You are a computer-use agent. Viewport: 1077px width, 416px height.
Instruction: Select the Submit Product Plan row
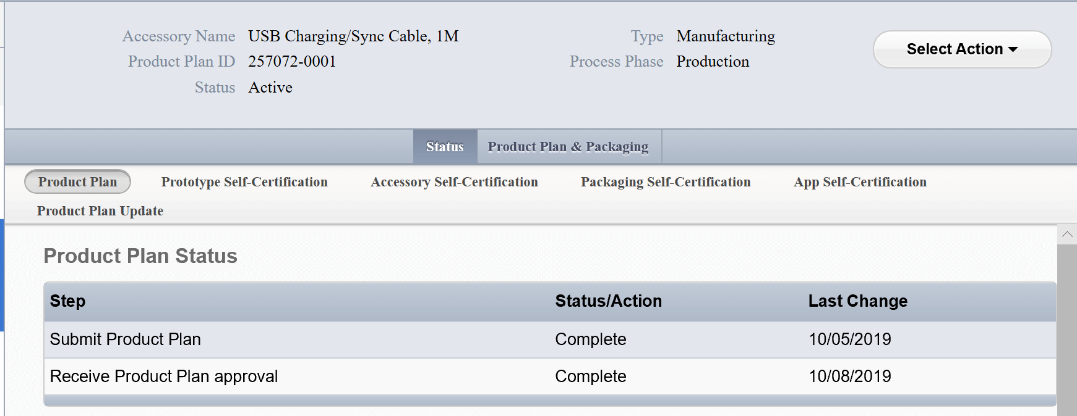[126, 339]
